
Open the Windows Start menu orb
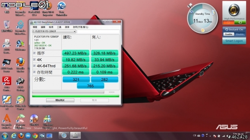pos(5,136)
